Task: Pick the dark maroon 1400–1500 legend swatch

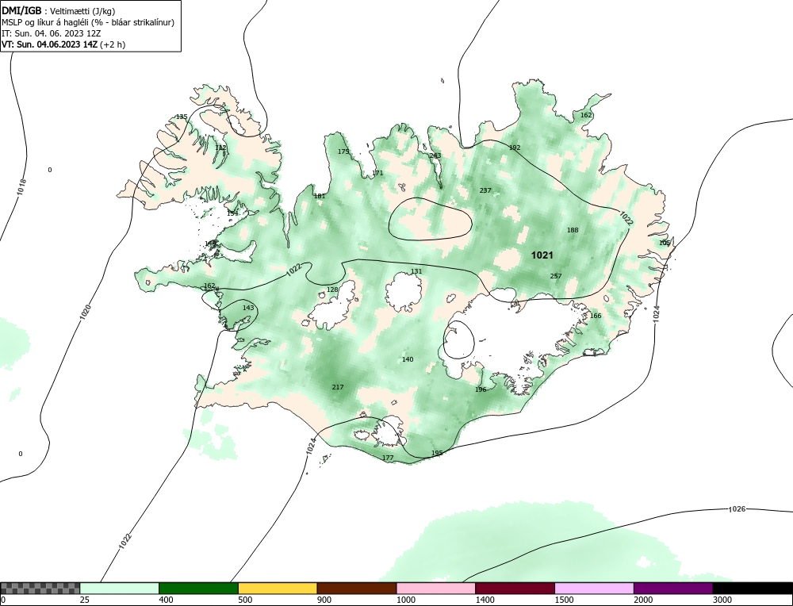Action: coord(515,589)
